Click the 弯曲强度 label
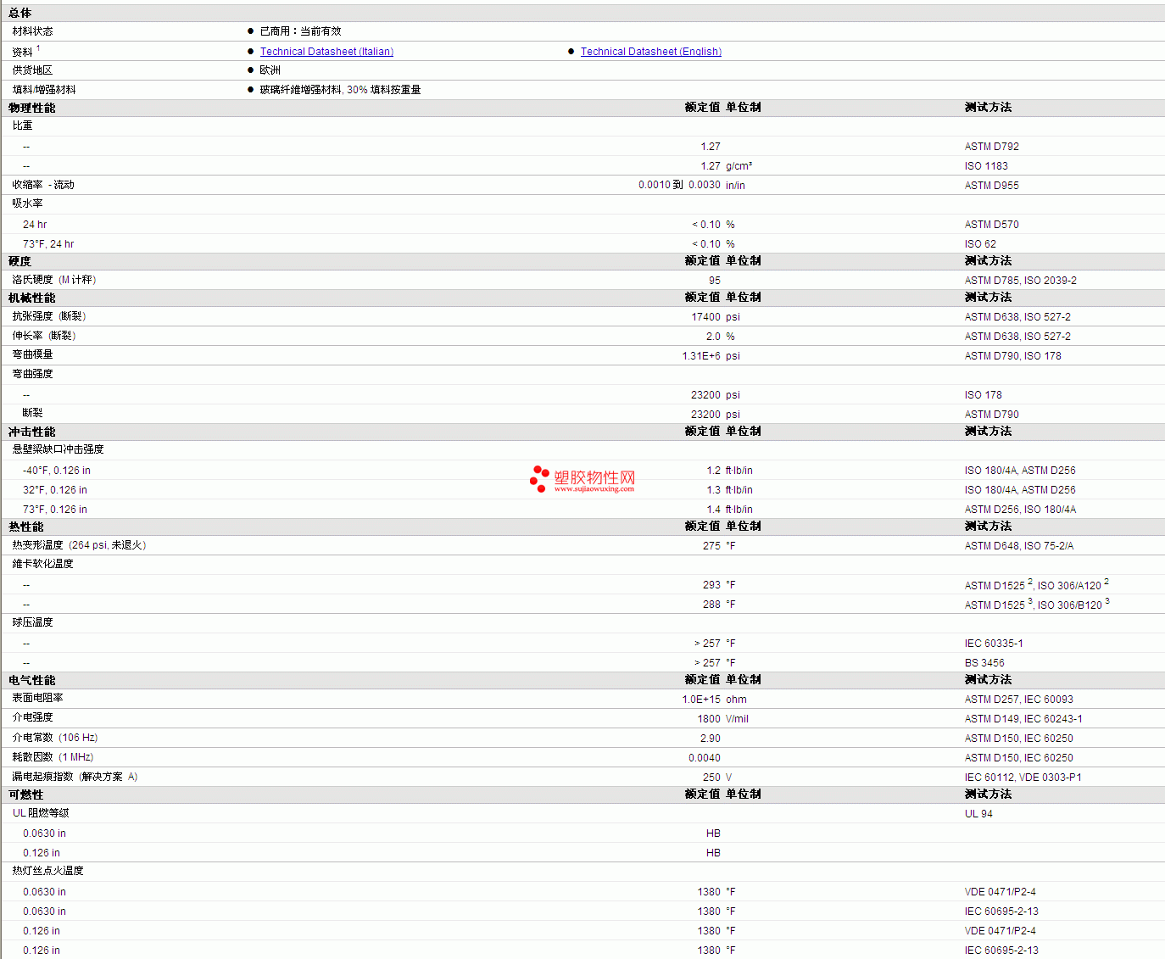 (x=32, y=374)
